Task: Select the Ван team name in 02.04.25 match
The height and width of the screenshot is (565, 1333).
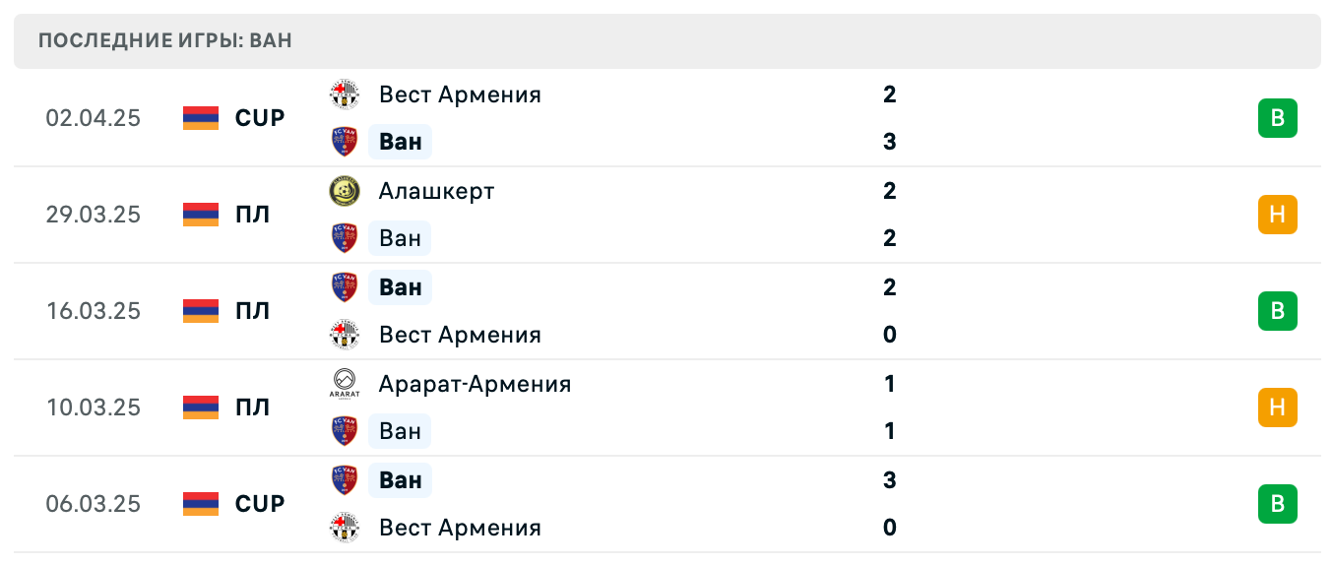Action: coord(400,142)
